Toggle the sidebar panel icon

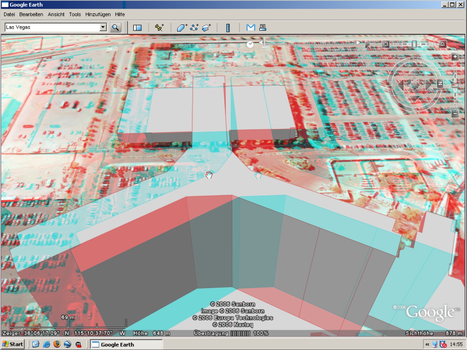pyautogui.click(x=137, y=27)
